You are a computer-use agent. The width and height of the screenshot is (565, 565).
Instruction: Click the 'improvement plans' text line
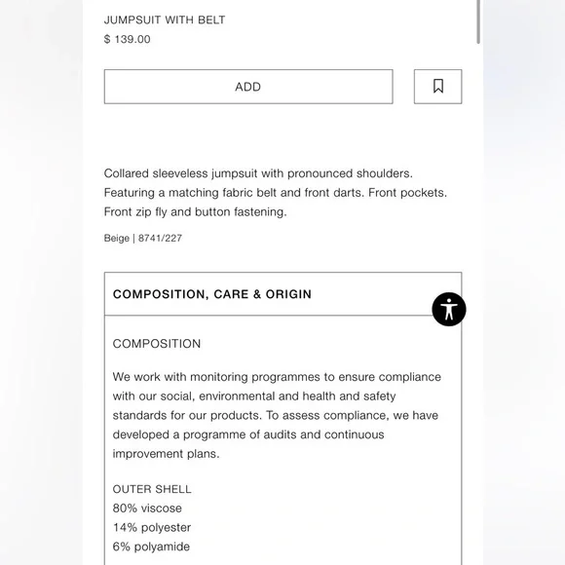[167, 454]
